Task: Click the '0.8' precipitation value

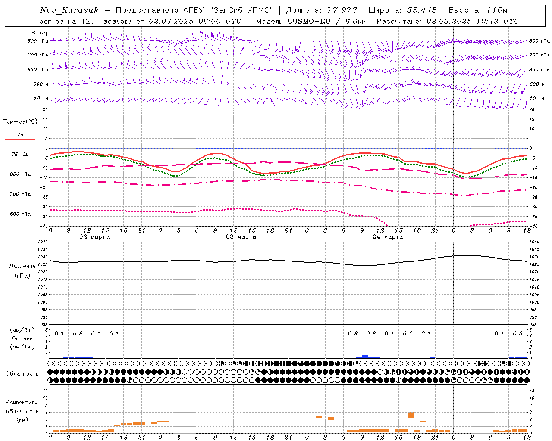Action: coord(371,333)
